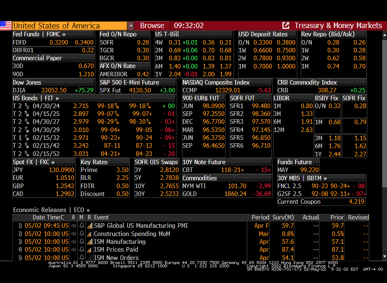
Task: Click relevance bars icon for ISM Prices Paid
Action: [x=90, y=250]
